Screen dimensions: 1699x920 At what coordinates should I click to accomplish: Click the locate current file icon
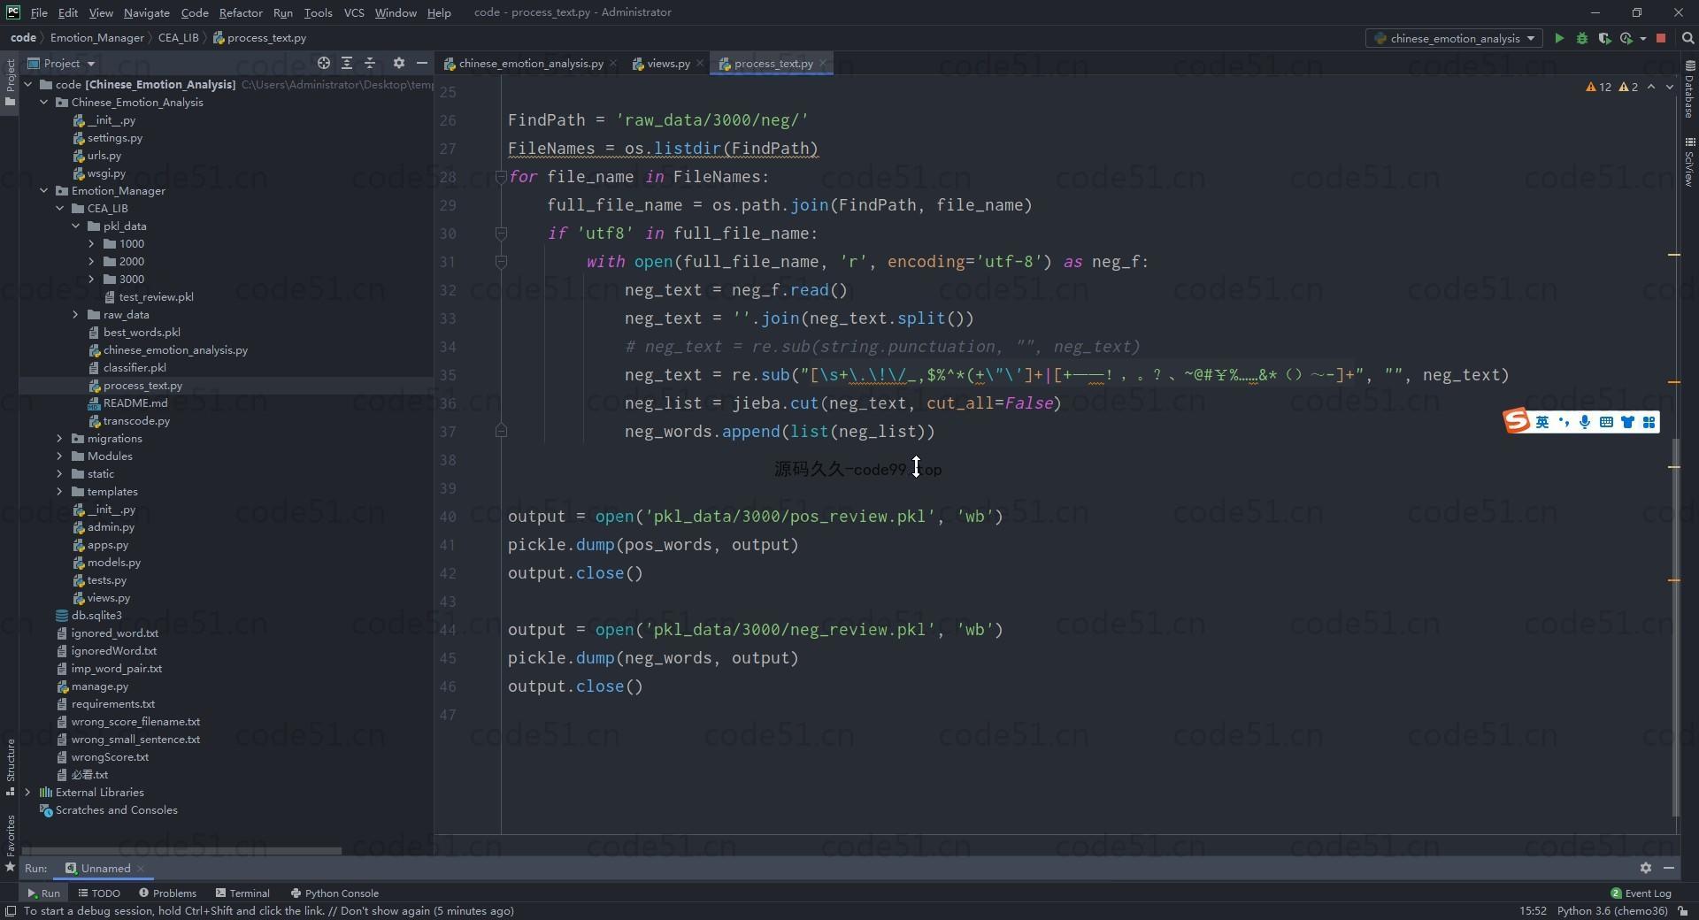[x=324, y=63]
